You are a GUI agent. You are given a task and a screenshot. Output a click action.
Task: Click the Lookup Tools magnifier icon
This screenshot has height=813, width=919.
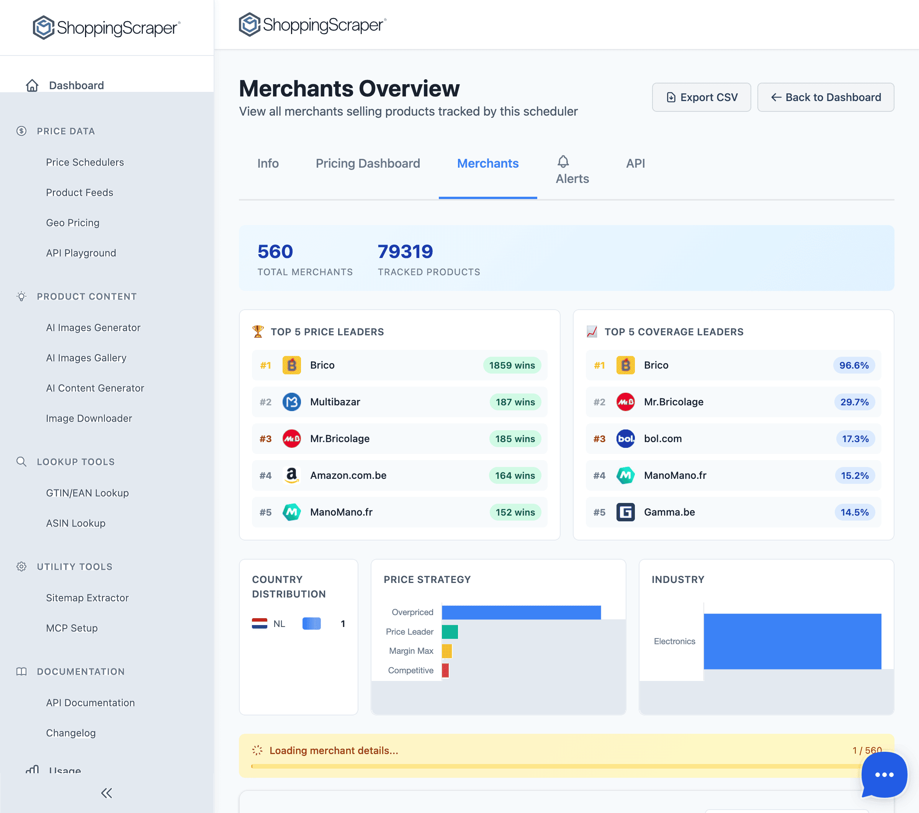[x=21, y=462]
